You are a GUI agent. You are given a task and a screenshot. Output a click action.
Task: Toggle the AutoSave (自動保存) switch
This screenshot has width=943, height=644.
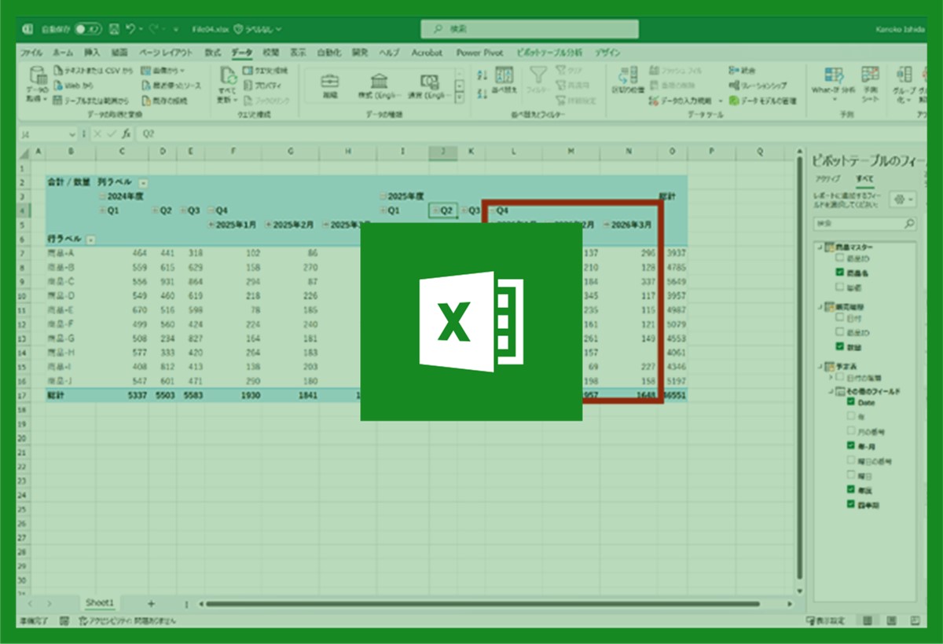(88, 29)
